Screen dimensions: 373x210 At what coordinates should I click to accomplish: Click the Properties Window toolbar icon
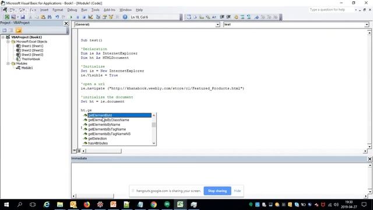[104, 17]
